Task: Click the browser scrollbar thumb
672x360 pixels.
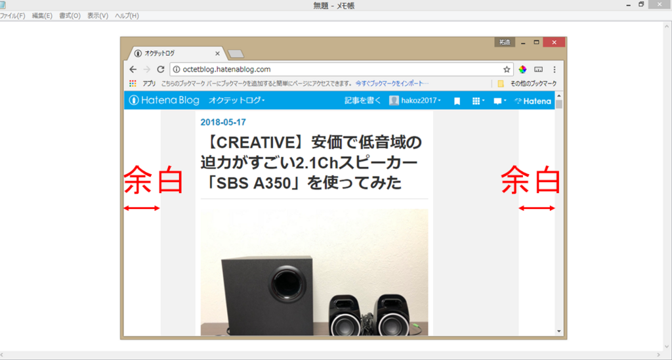Action: (x=559, y=104)
